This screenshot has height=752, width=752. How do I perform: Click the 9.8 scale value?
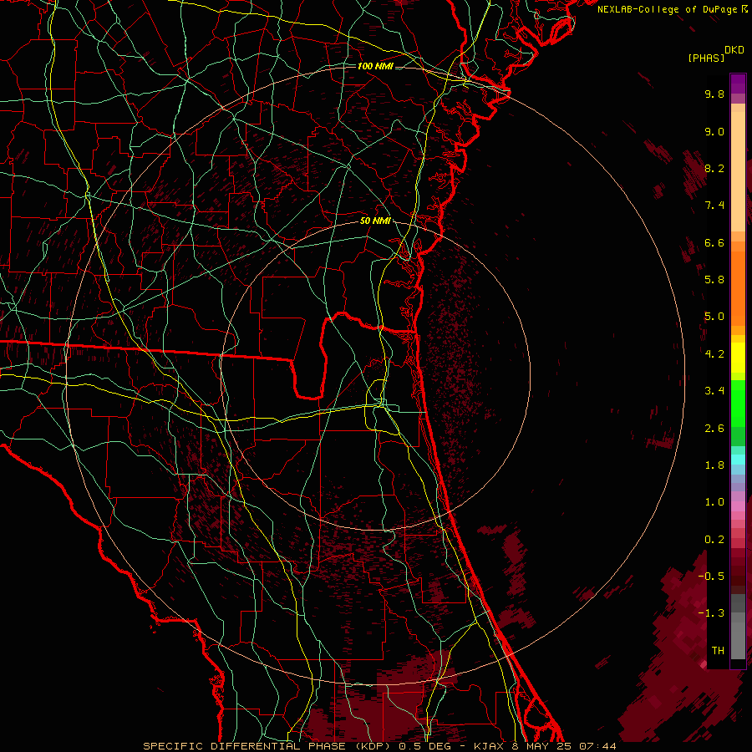(x=714, y=94)
